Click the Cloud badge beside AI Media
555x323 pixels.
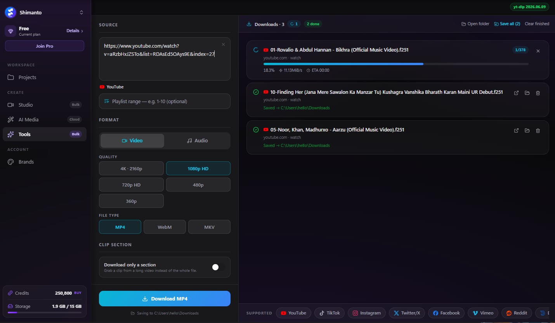(x=75, y=119)
